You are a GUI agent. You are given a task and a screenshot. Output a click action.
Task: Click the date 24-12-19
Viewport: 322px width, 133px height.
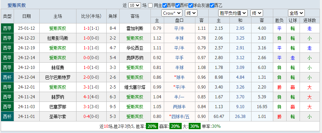[27, 48]
